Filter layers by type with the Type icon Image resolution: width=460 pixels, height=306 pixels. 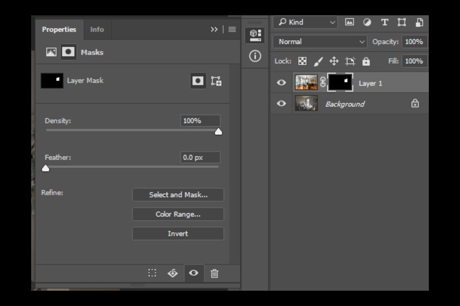384,22
